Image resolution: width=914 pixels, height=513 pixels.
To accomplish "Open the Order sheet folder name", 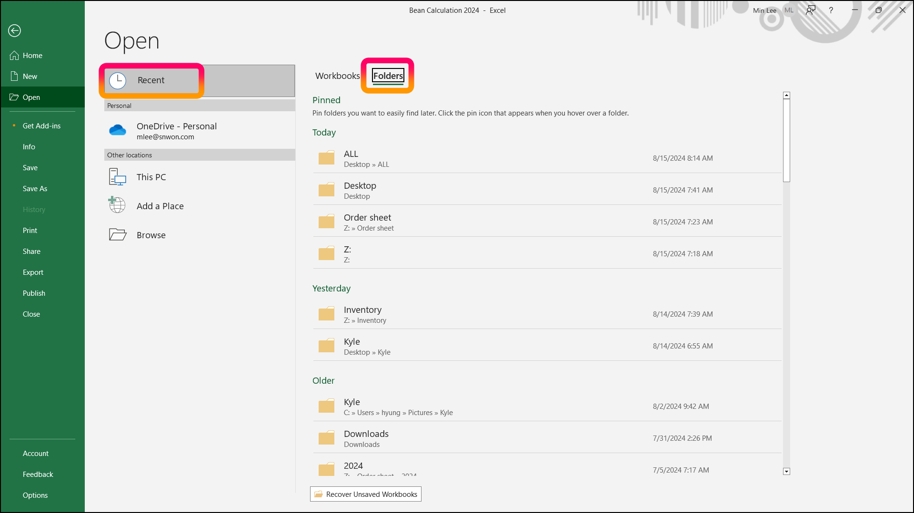I will [x=367, y=218].
